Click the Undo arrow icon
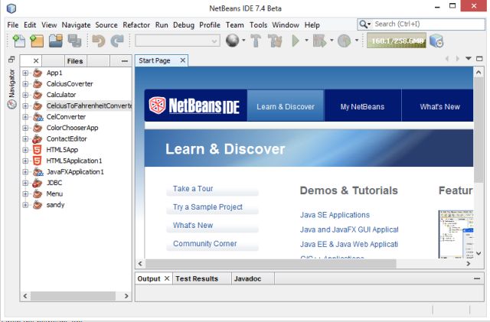The image size is (490, 322). (99, 41)
